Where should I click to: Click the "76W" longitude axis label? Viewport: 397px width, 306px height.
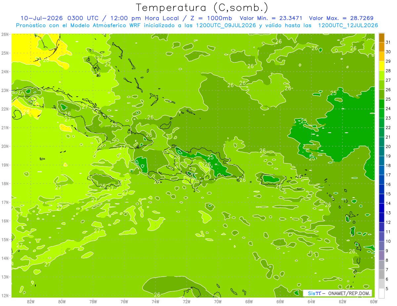click(124, 301)
